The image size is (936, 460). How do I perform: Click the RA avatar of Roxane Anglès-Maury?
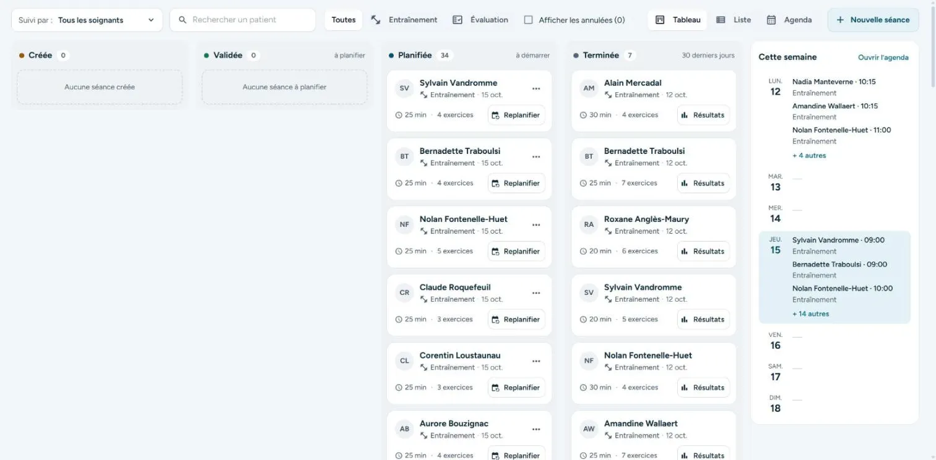point(589,224)
